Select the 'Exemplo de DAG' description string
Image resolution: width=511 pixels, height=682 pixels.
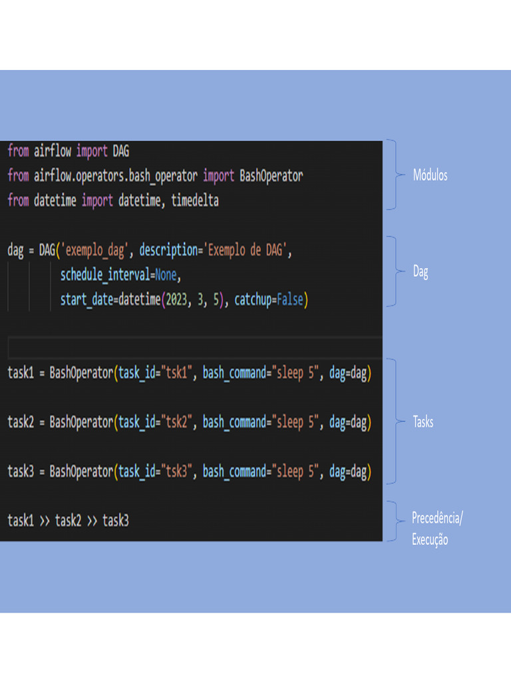(246, 250)
